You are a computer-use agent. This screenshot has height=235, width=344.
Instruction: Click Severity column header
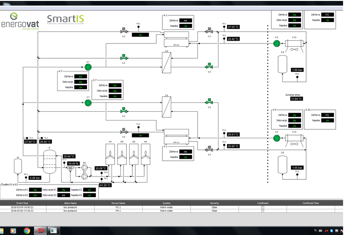click(214, 203)
